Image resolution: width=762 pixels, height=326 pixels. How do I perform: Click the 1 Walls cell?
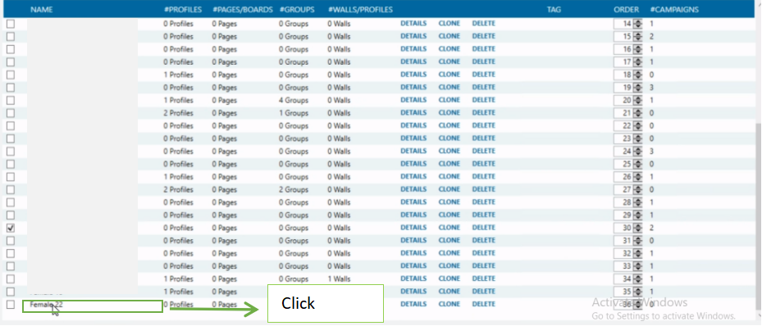click(339, 279)
